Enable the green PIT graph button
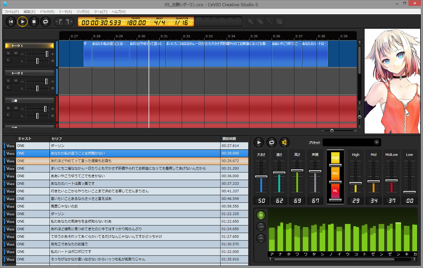Image resolution: width=423 pixels, height=268 pixels. (x=261, y=215)
